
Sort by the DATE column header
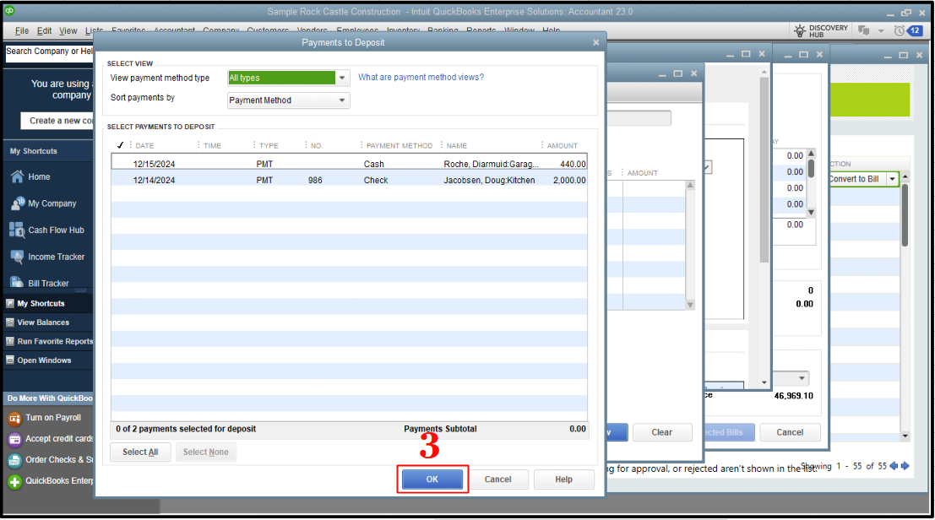tap(144, 145)
